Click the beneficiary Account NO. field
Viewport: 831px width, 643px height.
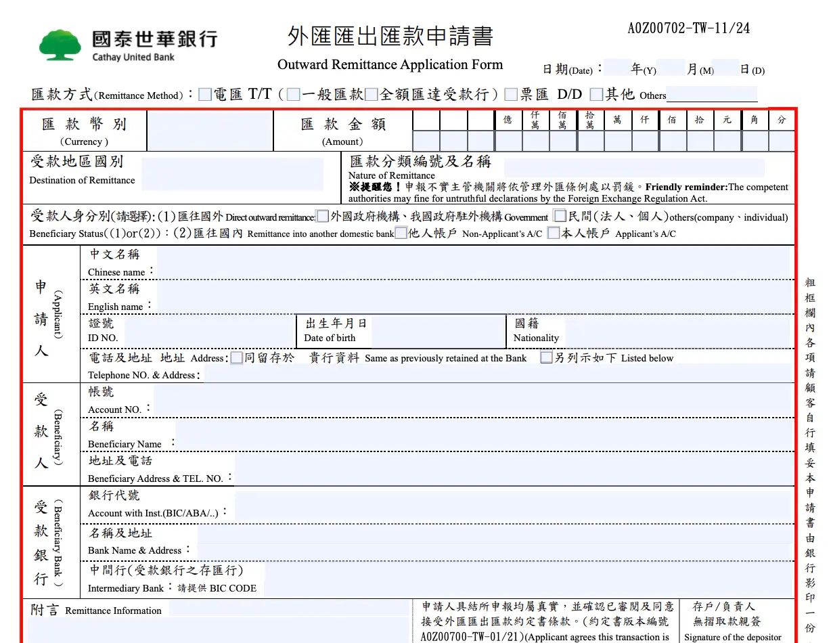point(472,401)
